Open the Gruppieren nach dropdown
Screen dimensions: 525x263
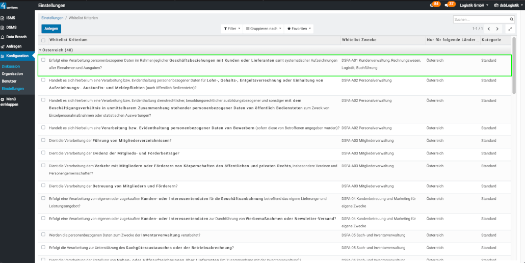coord(263,29)
